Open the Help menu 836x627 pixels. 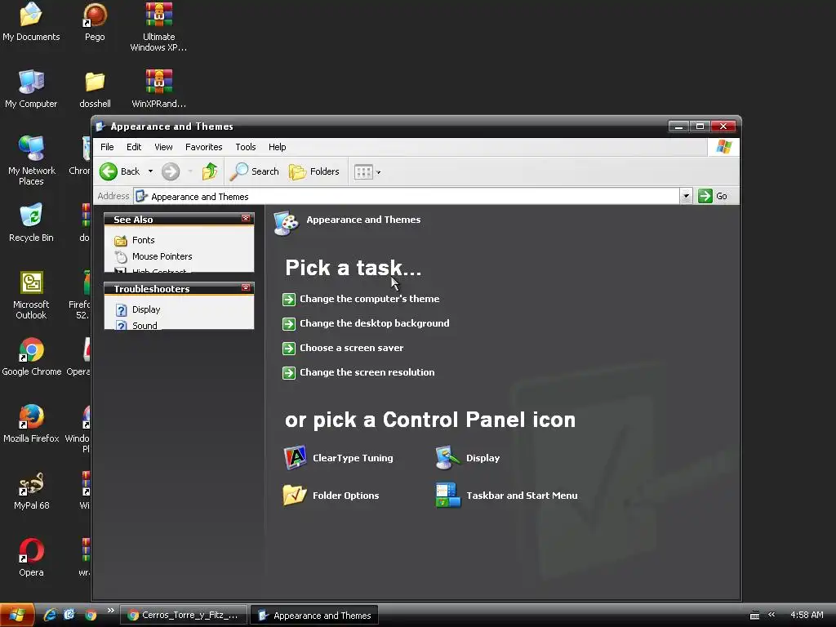(278, 147)
